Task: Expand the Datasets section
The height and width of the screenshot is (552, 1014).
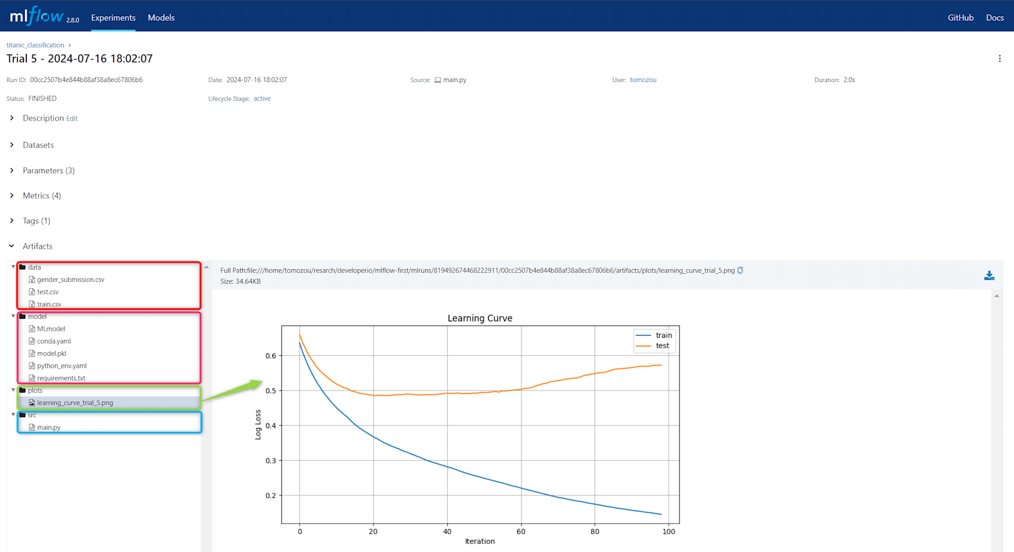Action: pos(12,145)
